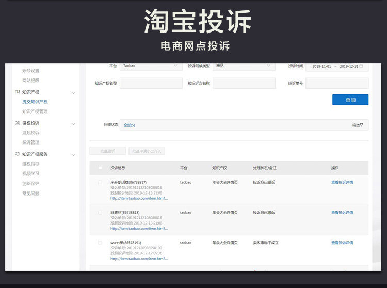Click the 知识产权名称 input field
Screen dimensions: 387x288
coord(151,83)
